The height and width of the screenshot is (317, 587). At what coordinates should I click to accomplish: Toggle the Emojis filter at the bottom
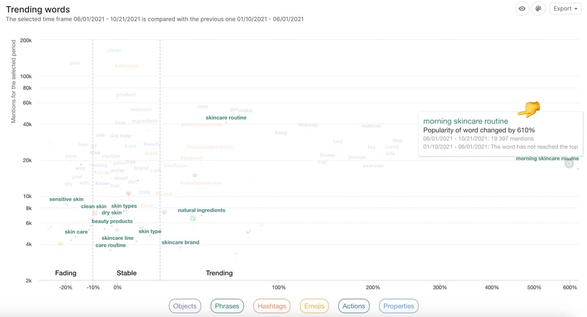314,306
